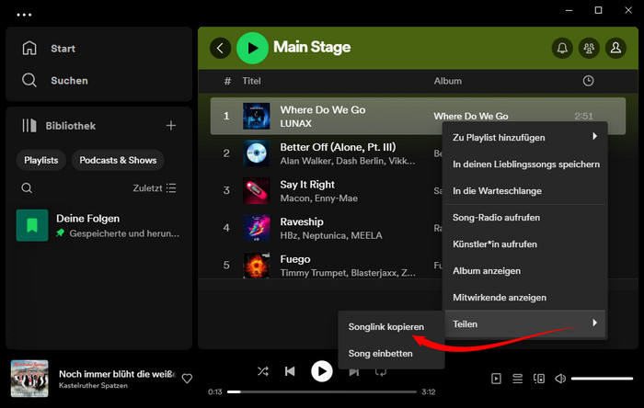
Task: Play the current song in player bar
Action: [x=322, y=371]
